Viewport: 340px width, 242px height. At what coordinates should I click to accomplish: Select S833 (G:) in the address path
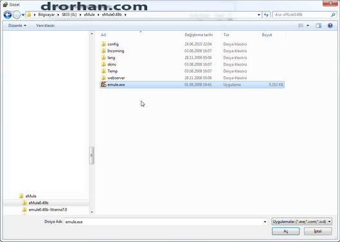pos(69,15)
